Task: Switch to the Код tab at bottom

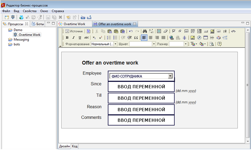Action: [x=74, y=146]
